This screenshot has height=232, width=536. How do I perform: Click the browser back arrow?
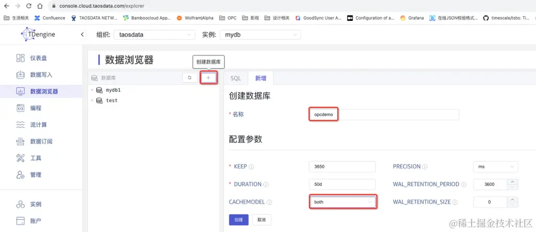click(x=6, y=6)
